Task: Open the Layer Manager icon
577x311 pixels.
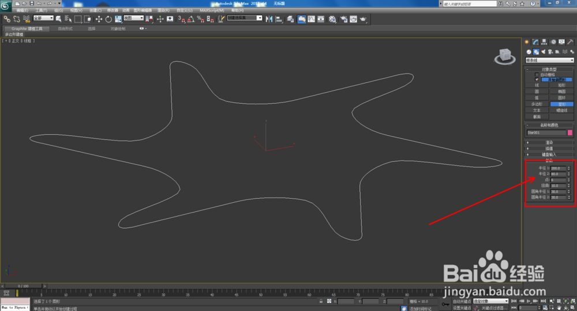Action: 291,19
